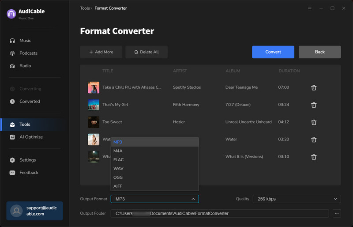This screenshot has width=353, height=227.
Task: Click the AudiCable logo icon
Action: click(11, 14)
